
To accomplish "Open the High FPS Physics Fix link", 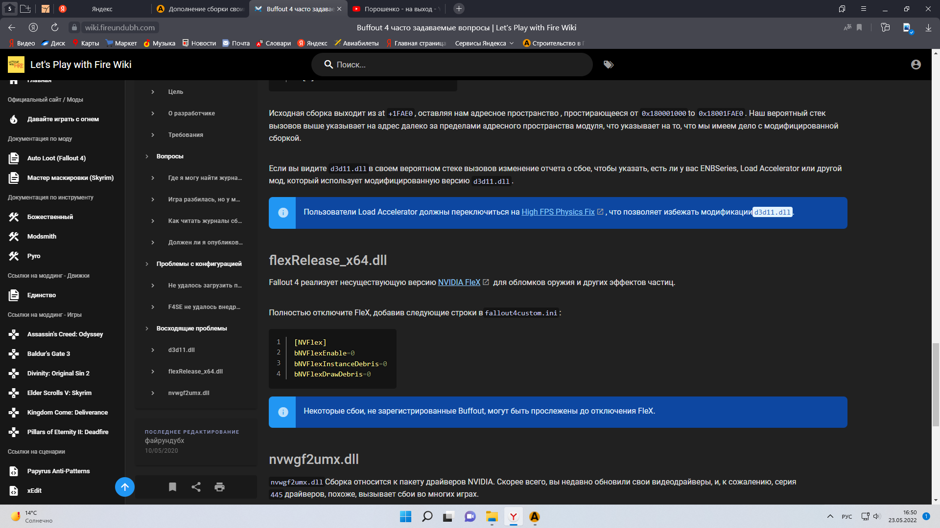I will (x=558, y=212).
